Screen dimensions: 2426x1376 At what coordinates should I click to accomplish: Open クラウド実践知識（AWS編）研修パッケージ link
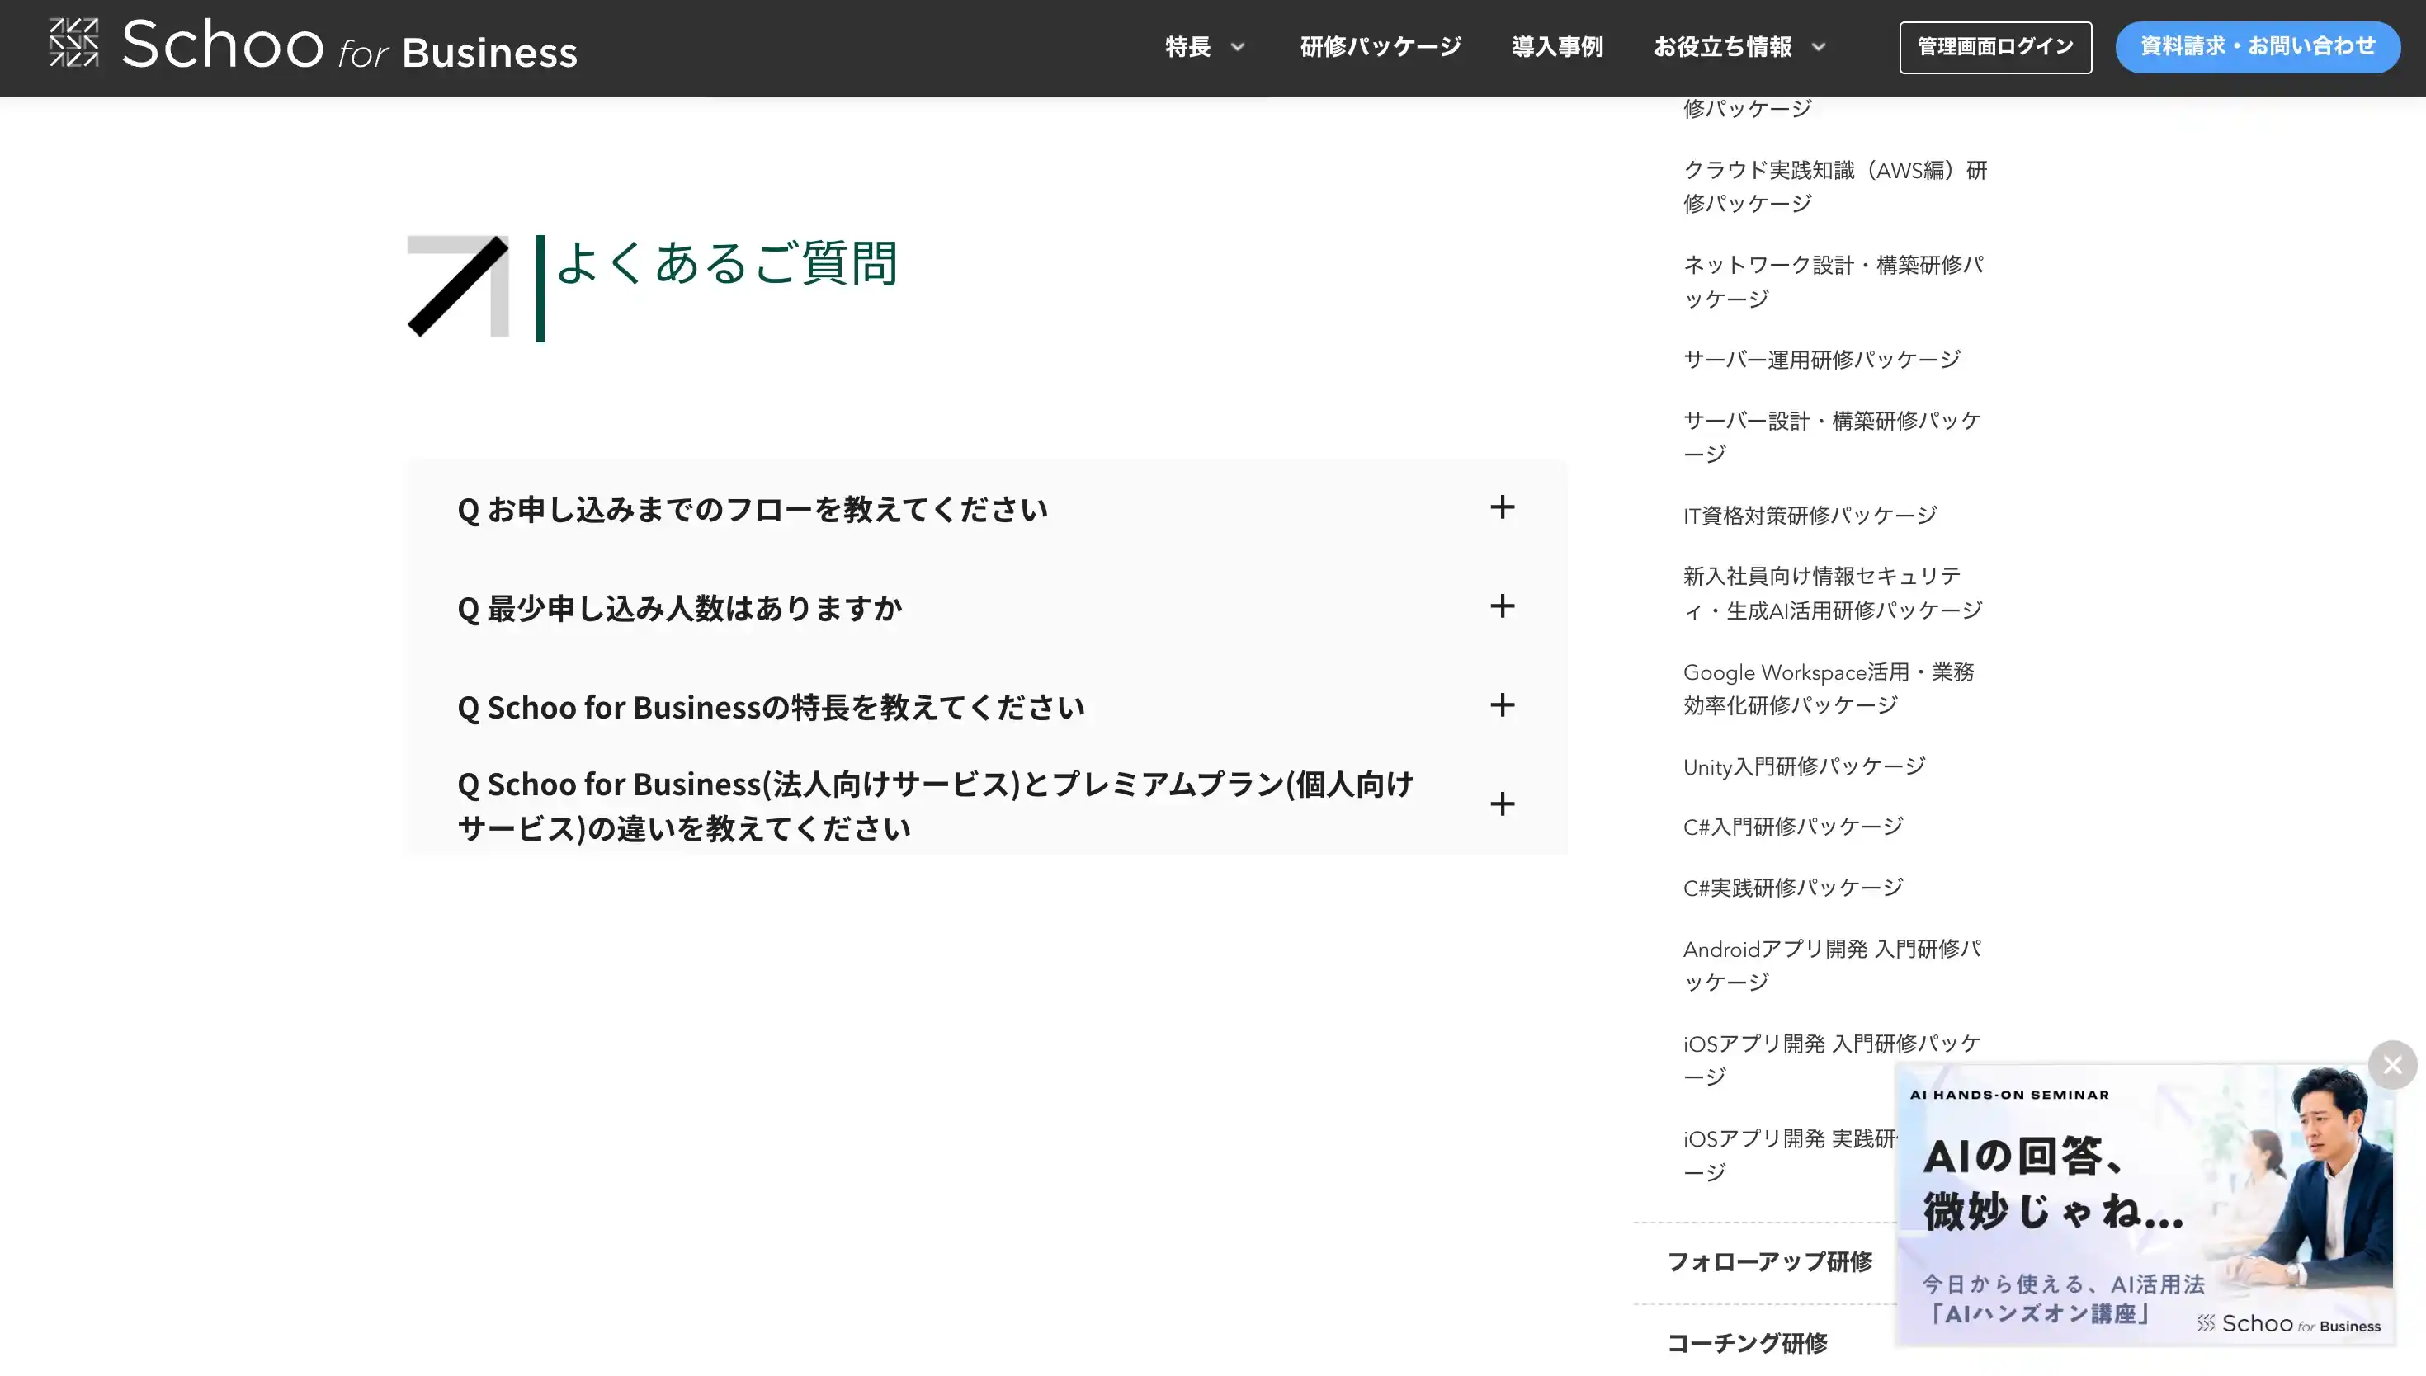click(1834, 186)
